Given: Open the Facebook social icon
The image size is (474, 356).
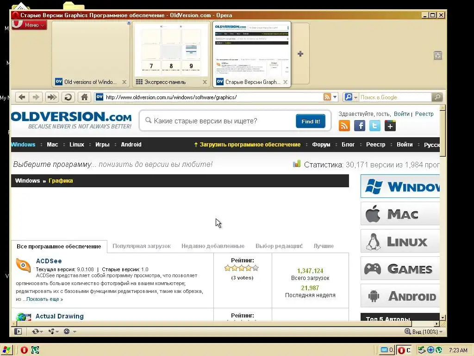Looking at the screenshot, I should tap(359, 126).
